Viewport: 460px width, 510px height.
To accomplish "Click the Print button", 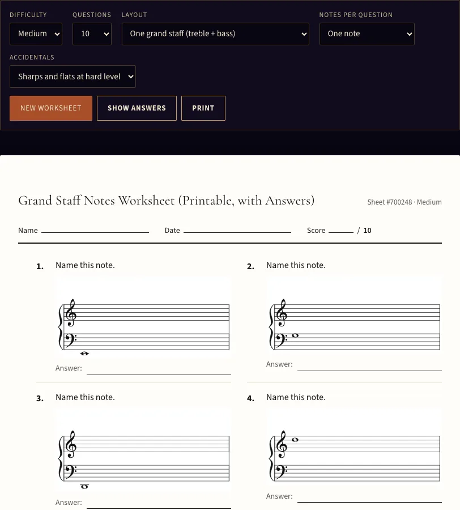I will click(x=203, y=108).
